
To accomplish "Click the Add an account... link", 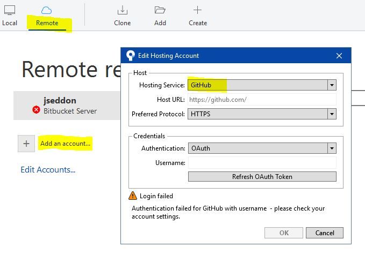I will tap(65, 144).
